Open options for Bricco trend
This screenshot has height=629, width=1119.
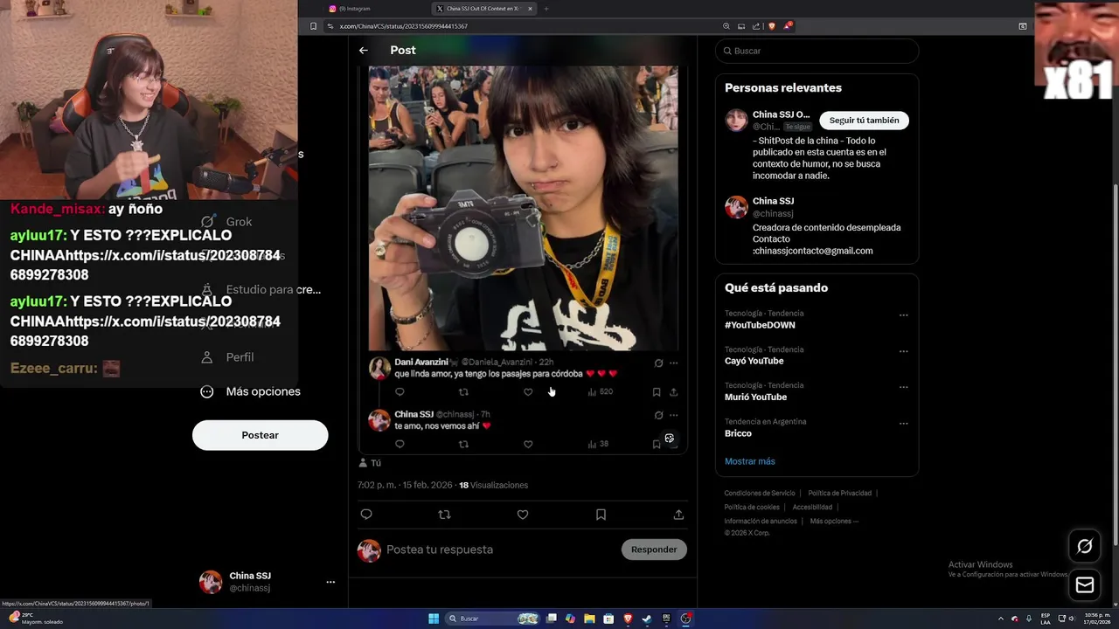click(904, 424)
